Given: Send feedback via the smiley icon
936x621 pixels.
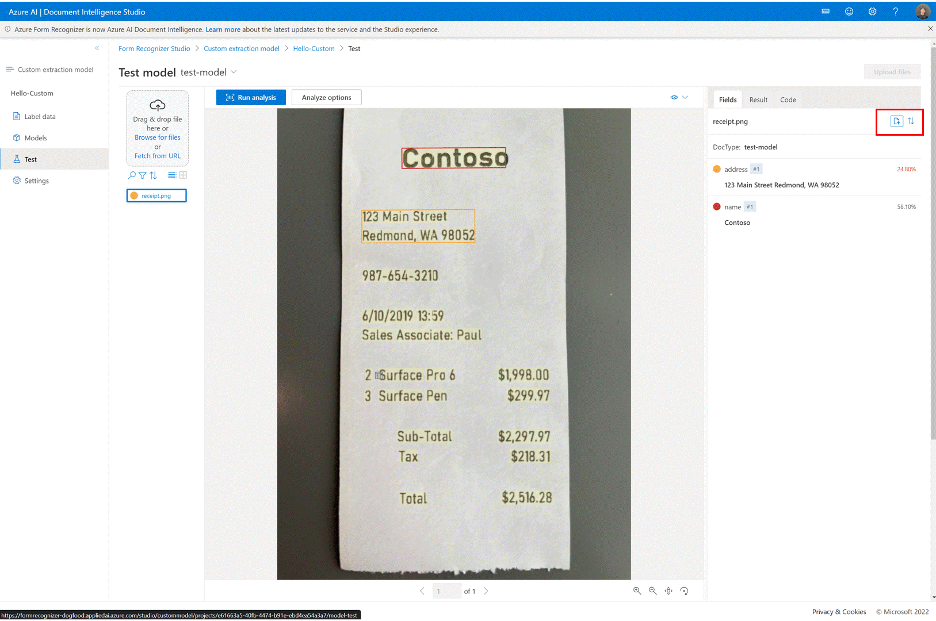Looking at the screenshot, I should coord(849,11).
